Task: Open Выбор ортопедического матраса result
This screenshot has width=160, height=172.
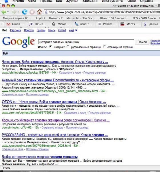Action: click(x=40, y=157)
